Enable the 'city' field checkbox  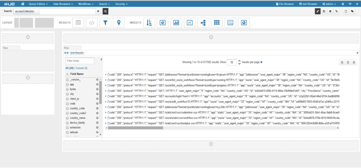pyautogui.click(x=67, y=94)
